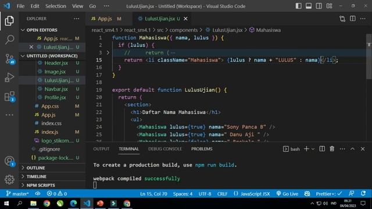Open the Selection menu
This screenshot has height=209, width=372.
[56, 6]
